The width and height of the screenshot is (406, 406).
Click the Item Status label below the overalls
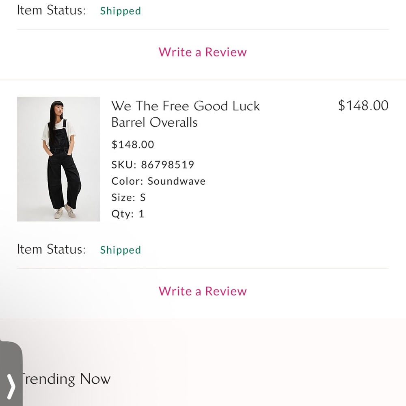[x=51, y=249]
